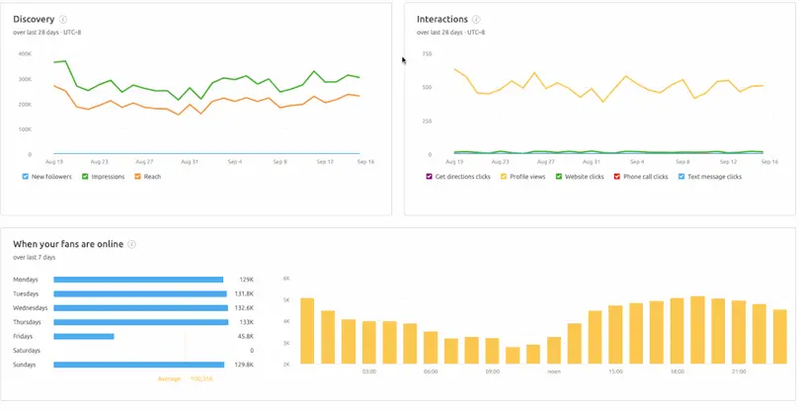Select the Wednesdays blue bar

[x=139, y=307]
